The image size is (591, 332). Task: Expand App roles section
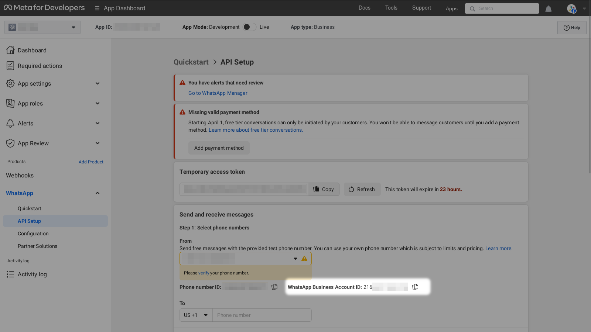click(x=98, y=103)
